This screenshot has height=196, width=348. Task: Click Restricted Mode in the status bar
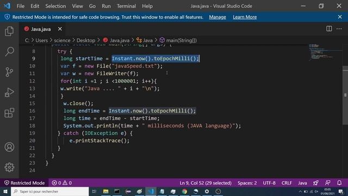point(24,183)
